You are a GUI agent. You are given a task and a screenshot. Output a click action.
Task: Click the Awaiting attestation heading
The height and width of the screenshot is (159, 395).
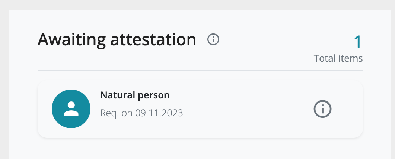pos(117,40)
